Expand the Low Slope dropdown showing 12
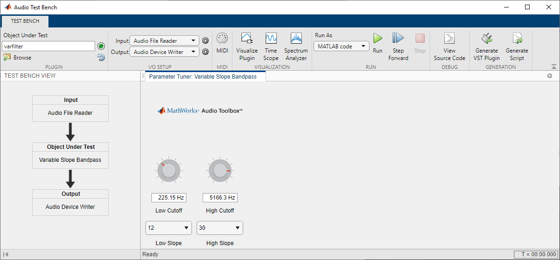The height and width of the screenshot is (260, 560). (169, 228)
